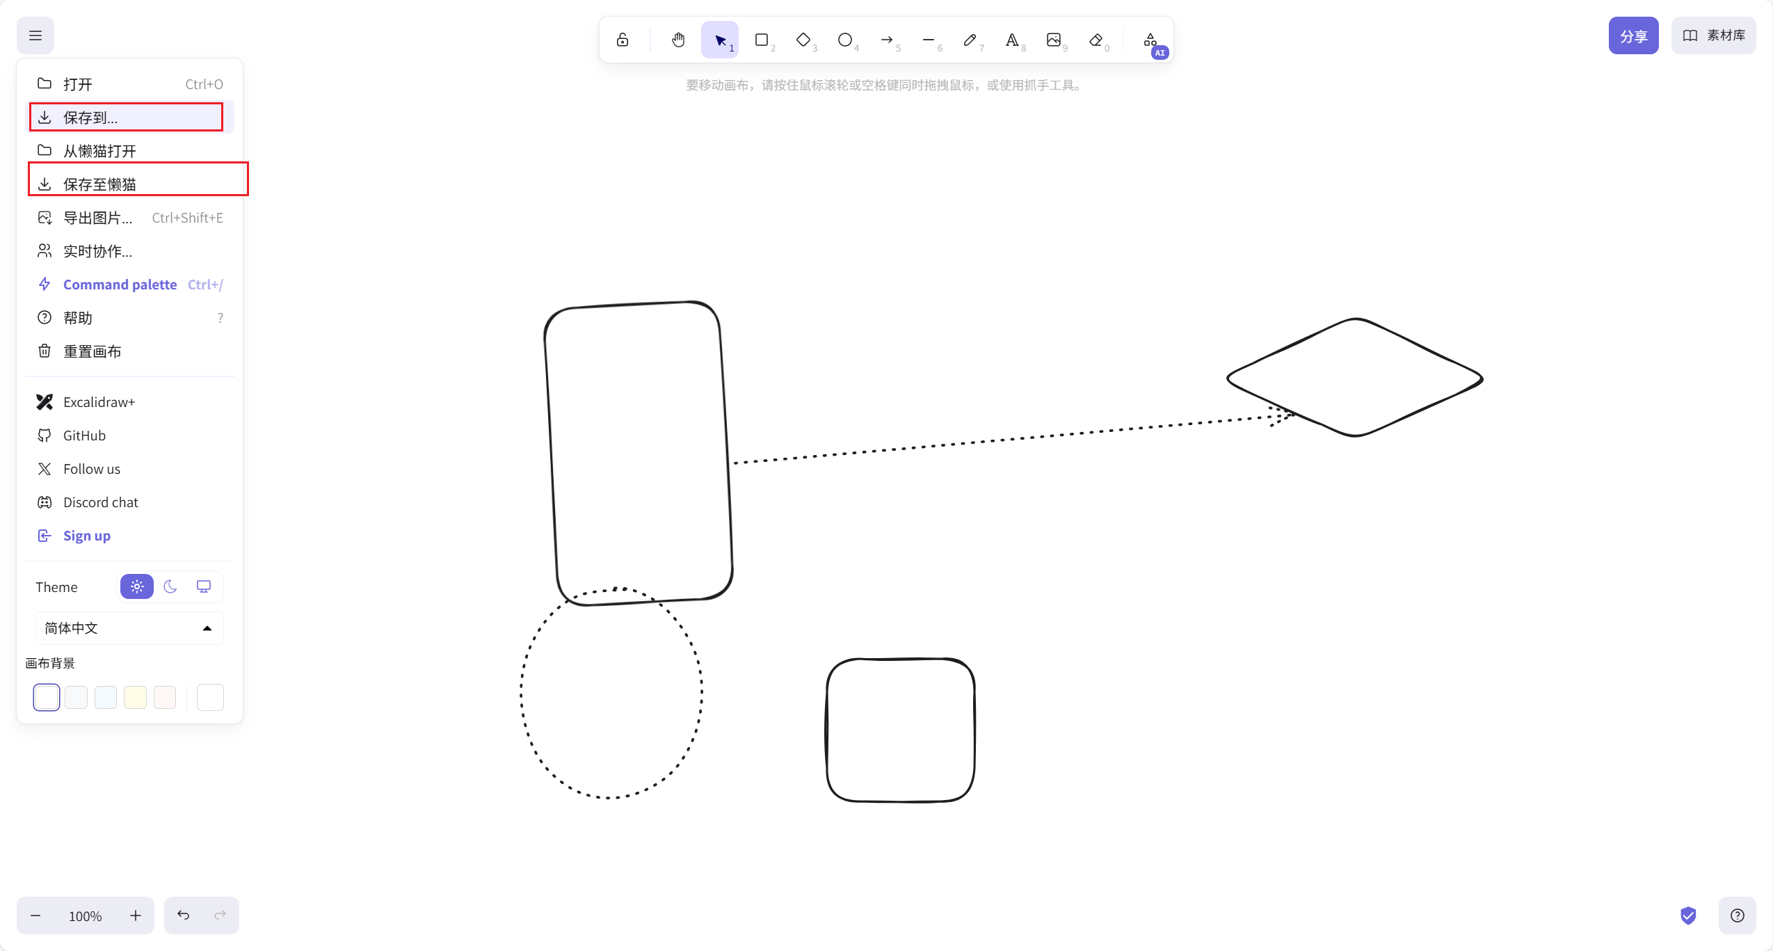Open the 简体中文 language dropdown
The width and height of the screenshot is (1773, 951).
pos(129,628)
